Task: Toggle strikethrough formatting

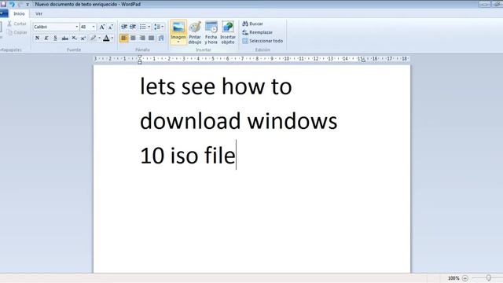Action: tap(64, 39)
